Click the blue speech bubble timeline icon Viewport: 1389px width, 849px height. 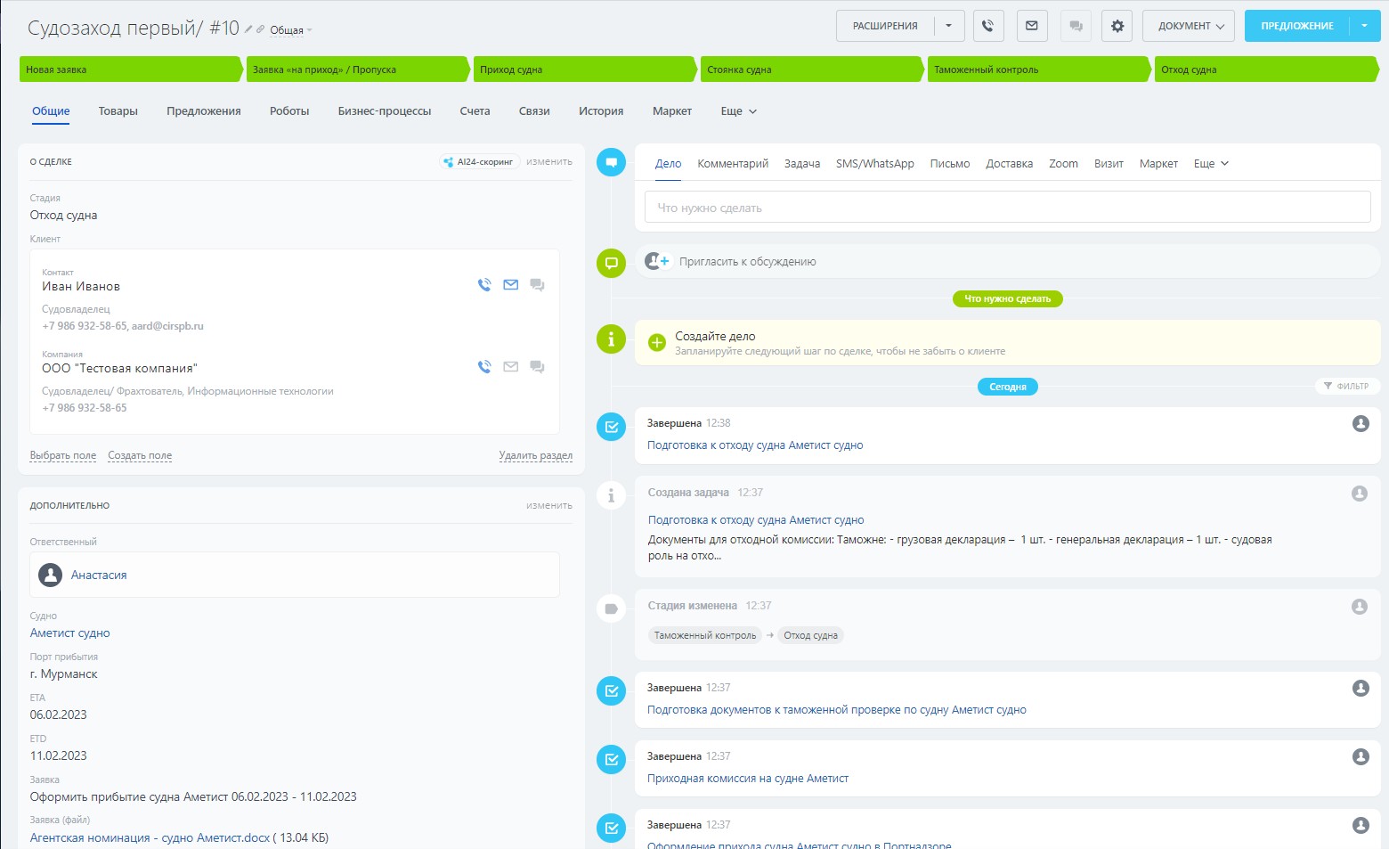[x=611, y=162]
